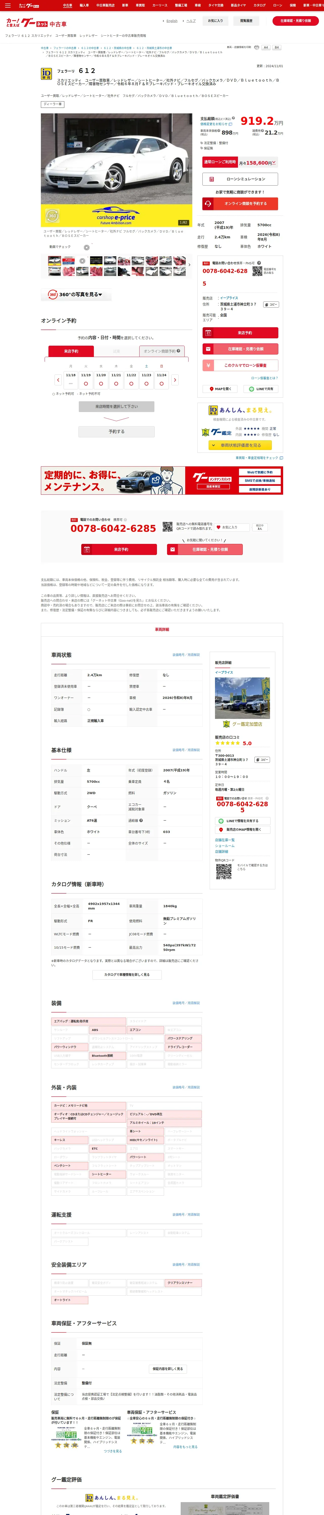324x1515 pixels.
Task: Open 中古車 tab in top navigation
Action: coord(68,5)
